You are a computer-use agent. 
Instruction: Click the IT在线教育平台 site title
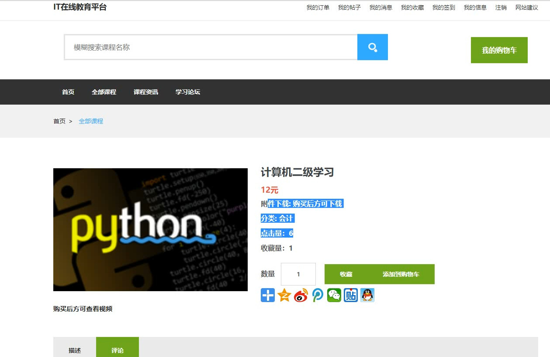(x=80, y=7)
